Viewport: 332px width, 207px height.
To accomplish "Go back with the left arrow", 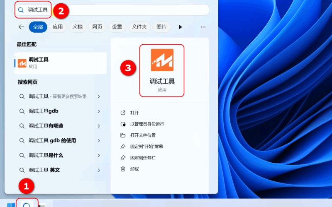I will (21, 27).
